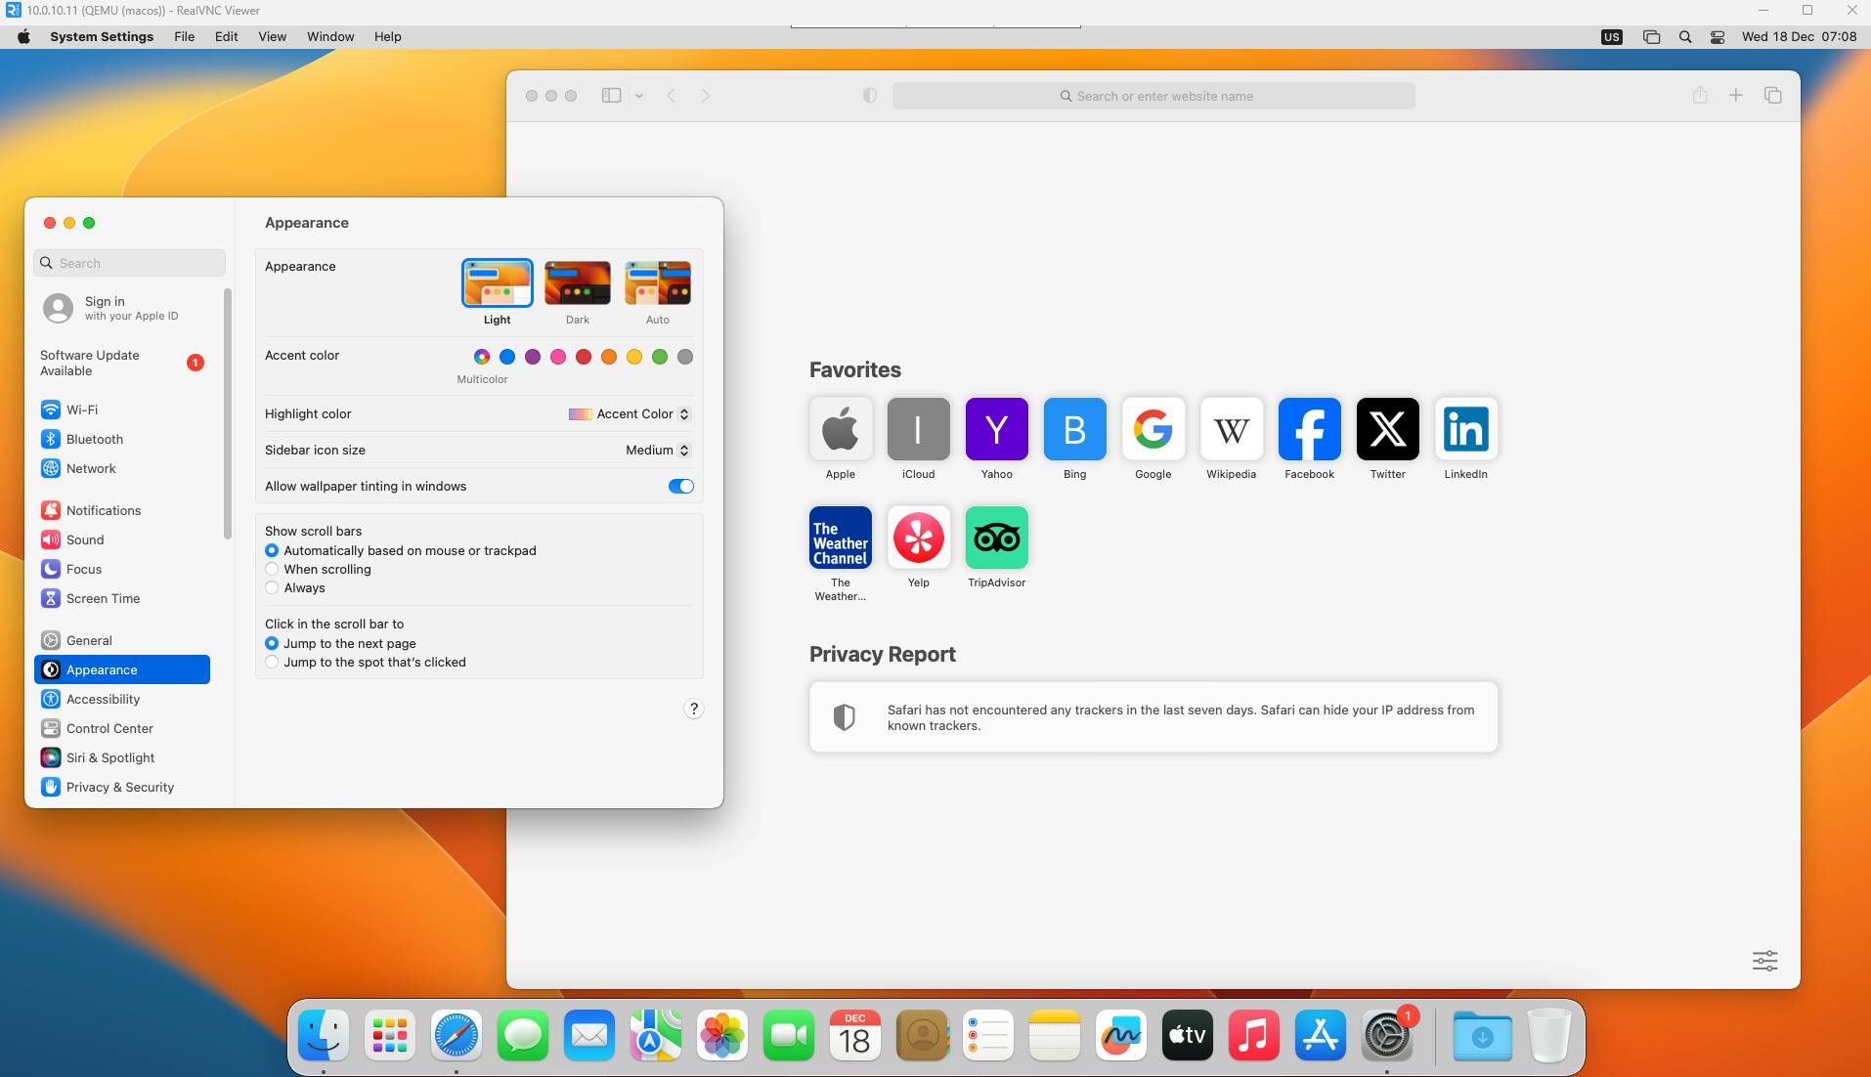Screen dimensions: 1871x1077
Task: Expand Safari sidebar tab group chevron
Action: (639, 95)
